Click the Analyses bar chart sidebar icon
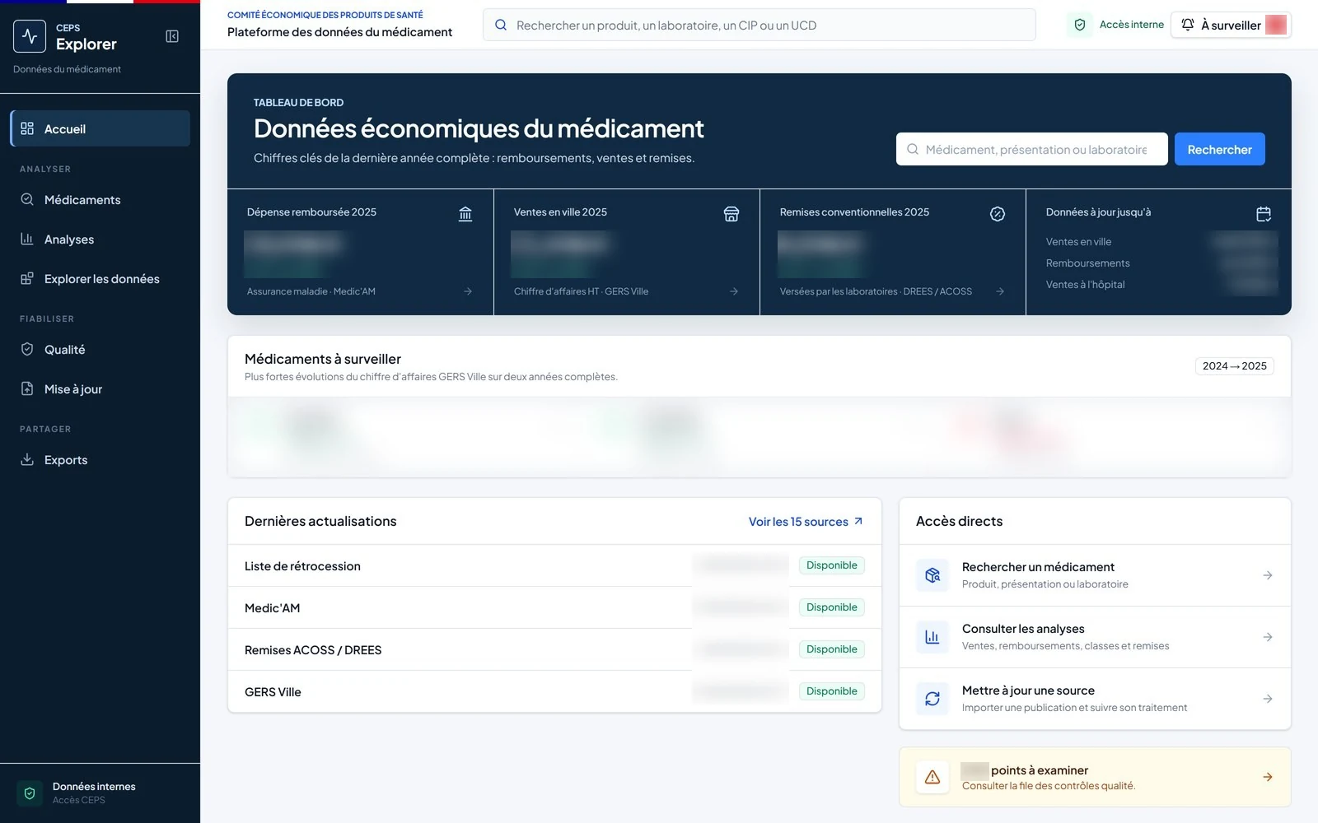This screenshot has height=823, width=1318. point(27,239)
